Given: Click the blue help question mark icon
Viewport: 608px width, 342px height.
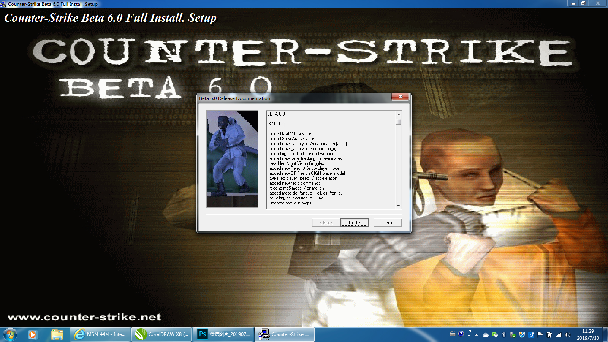Looking at the screenshot, I should (461, 334).
